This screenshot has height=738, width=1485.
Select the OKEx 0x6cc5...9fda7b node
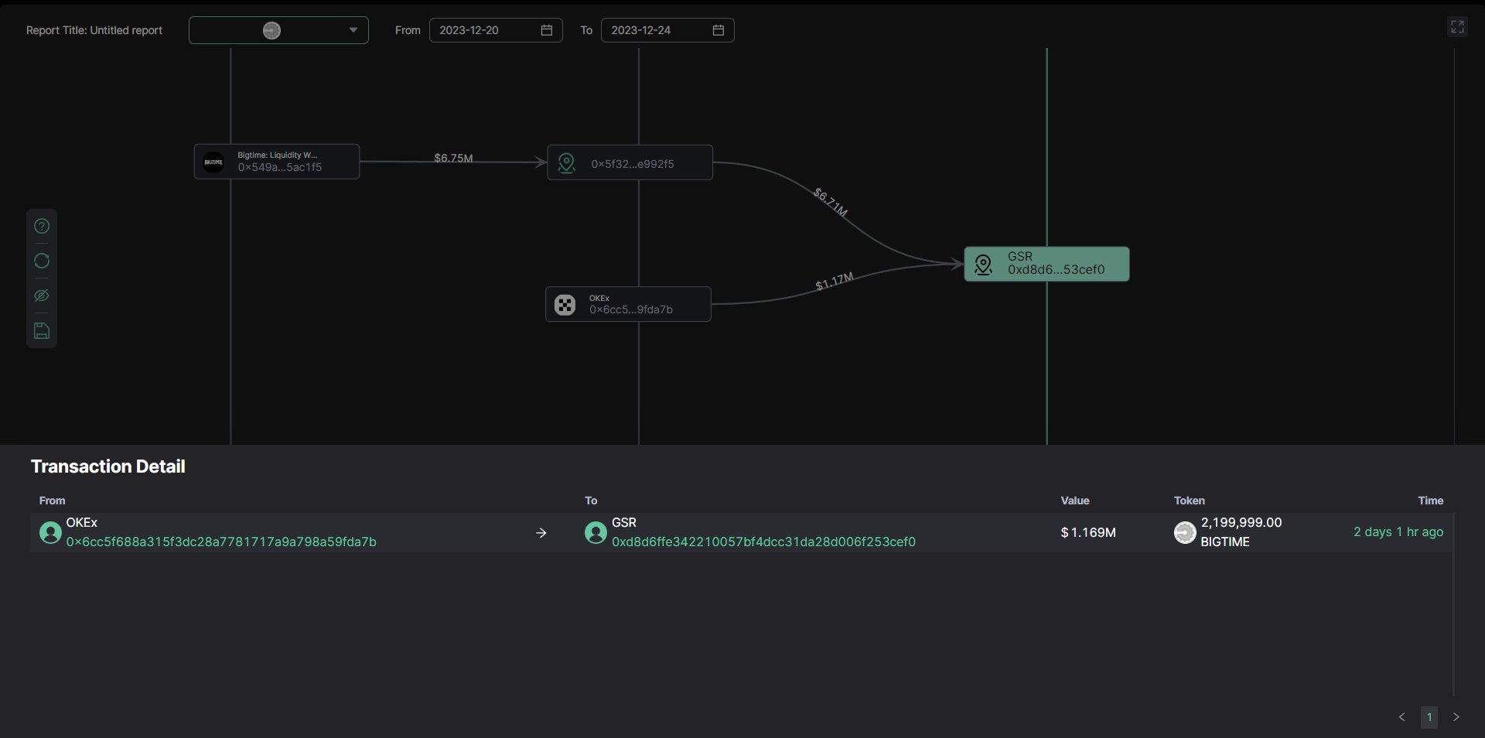pos(629,304)
